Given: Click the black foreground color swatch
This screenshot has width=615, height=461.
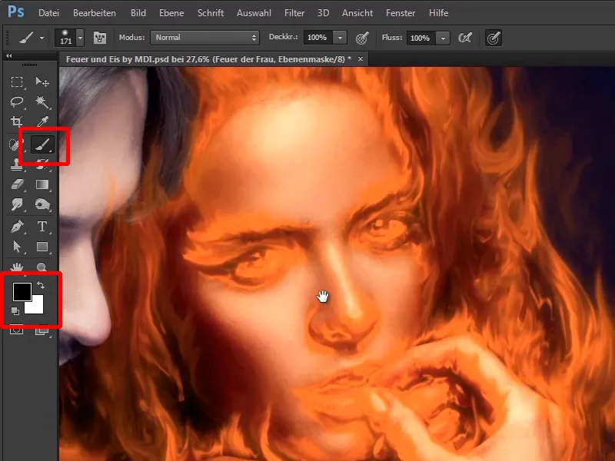Looking at the screenshot, I should click(x=22, y=291).
